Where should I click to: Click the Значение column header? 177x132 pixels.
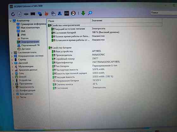126,20
